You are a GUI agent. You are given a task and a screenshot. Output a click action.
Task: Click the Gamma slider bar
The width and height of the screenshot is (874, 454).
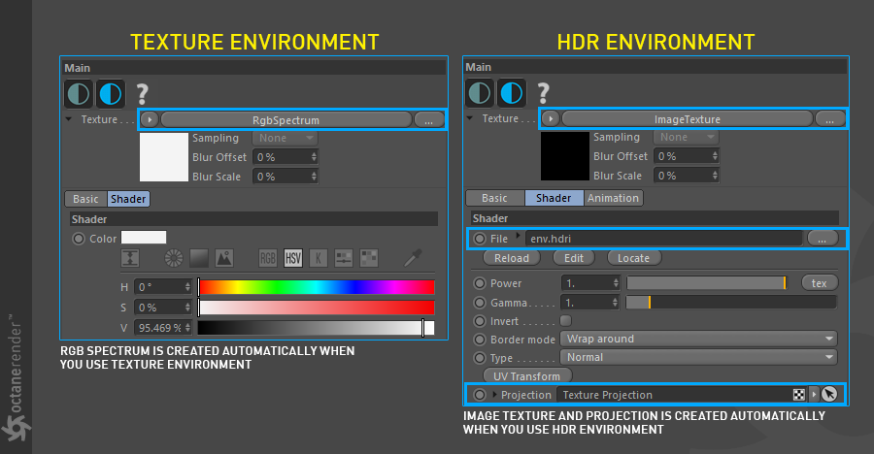[x=731, y=303]
